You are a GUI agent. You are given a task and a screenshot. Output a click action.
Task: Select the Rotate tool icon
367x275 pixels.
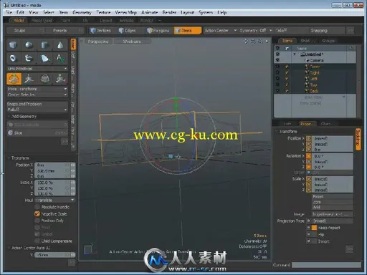click(x=44, y=79)
